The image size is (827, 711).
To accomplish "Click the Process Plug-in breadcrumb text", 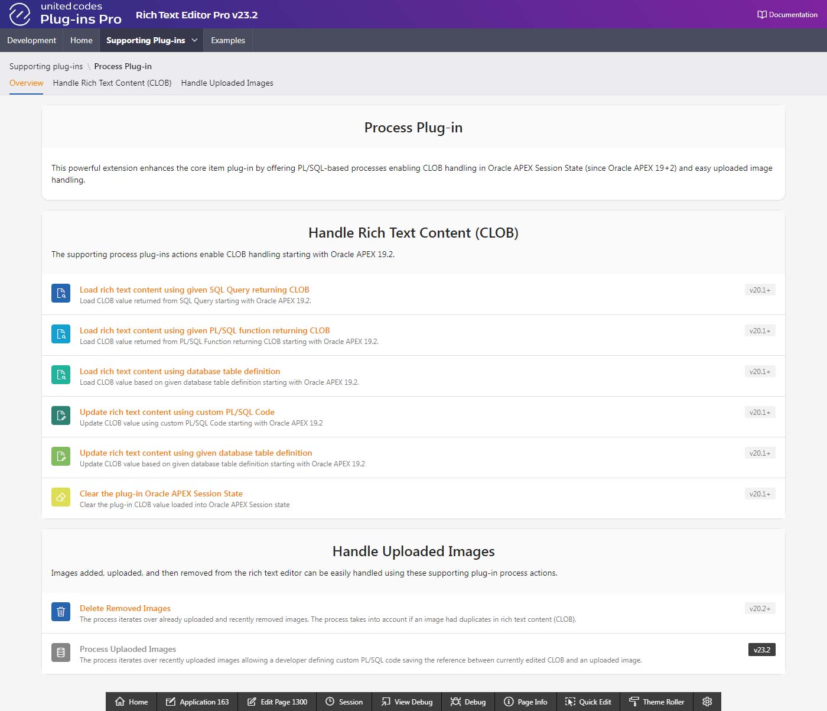I will pos(123,66).
